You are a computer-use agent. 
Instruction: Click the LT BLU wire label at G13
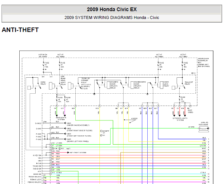coord(59,172)
